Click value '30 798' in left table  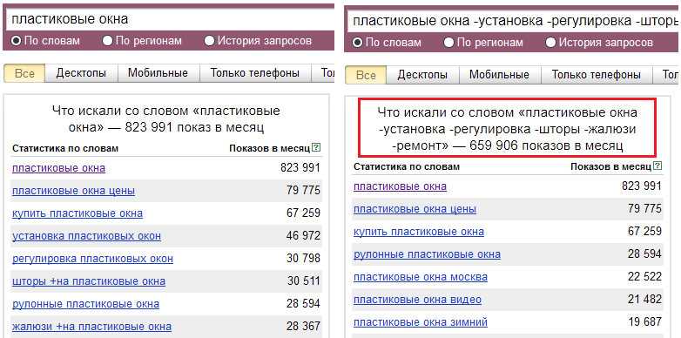303,259
